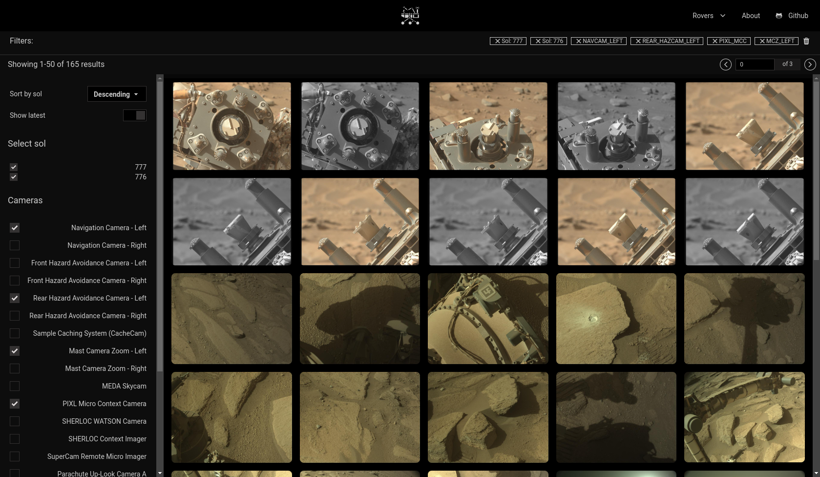
Task: Check Sample Caching System (CacheCam)
Action: pos(15,333)
